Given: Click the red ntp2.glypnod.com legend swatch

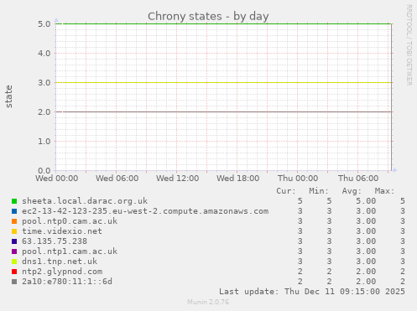Looking at the screenshot, I should tap(14, 272).
